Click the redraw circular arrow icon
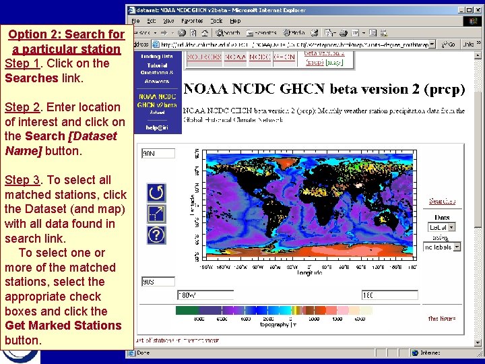Viewport: 485px width, 364px height. (156, 193)
